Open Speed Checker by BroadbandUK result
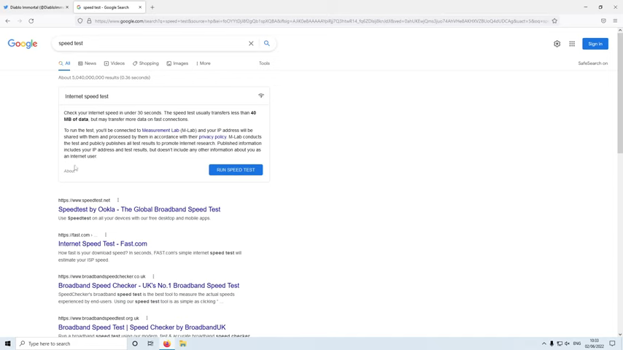The width and height of the screenshot is (623, 350). tap(142, 327)
